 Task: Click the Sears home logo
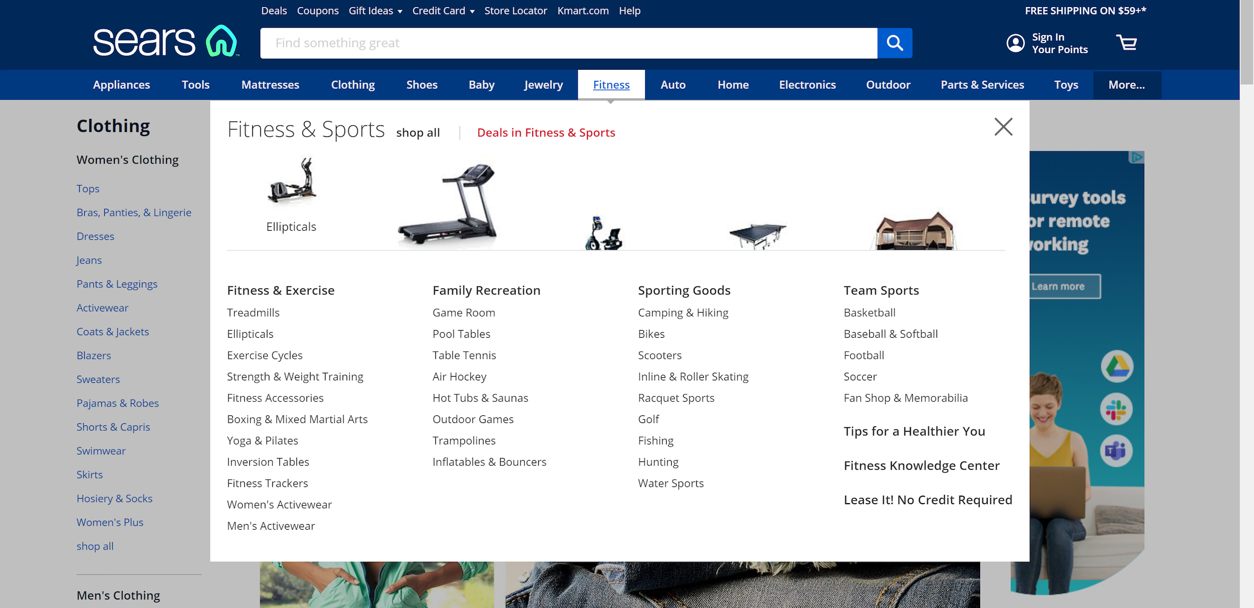(x=165, y=41)
